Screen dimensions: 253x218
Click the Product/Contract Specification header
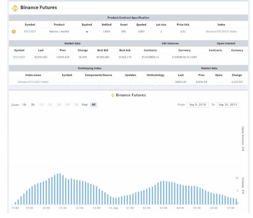point(128,18)
